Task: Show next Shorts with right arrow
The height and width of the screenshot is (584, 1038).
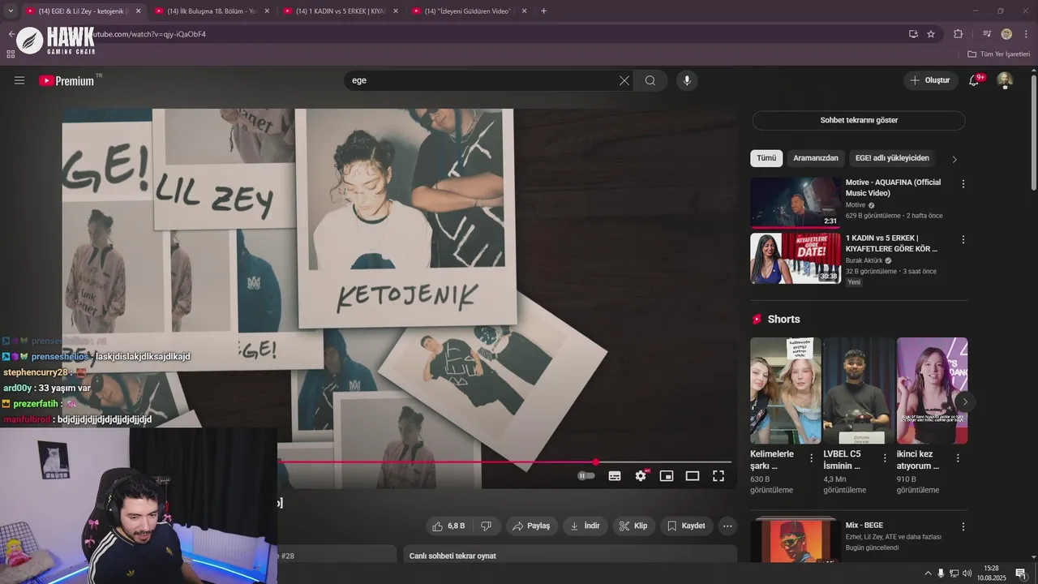Action: 965,401
